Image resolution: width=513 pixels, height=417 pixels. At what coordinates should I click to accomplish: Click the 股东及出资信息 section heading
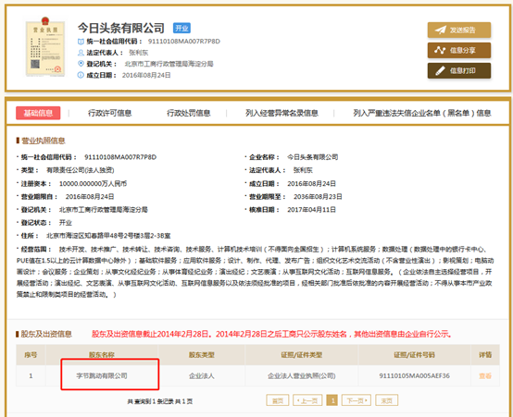coord(46,334)
